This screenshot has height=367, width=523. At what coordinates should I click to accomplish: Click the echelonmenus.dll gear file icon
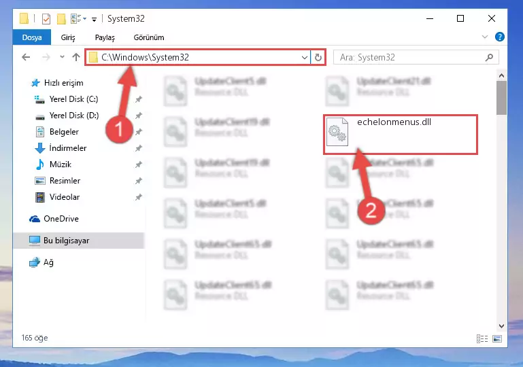pyautogui.click(x=337, y=132)
